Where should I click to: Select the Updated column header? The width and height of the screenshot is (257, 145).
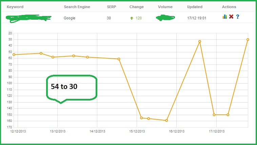pyautogui.click(x=195, y=7)
